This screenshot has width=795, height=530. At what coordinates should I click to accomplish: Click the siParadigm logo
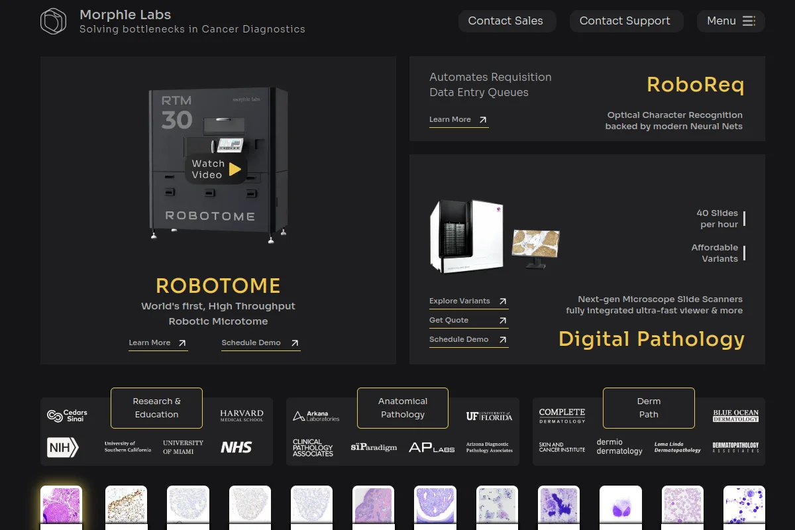374,447
